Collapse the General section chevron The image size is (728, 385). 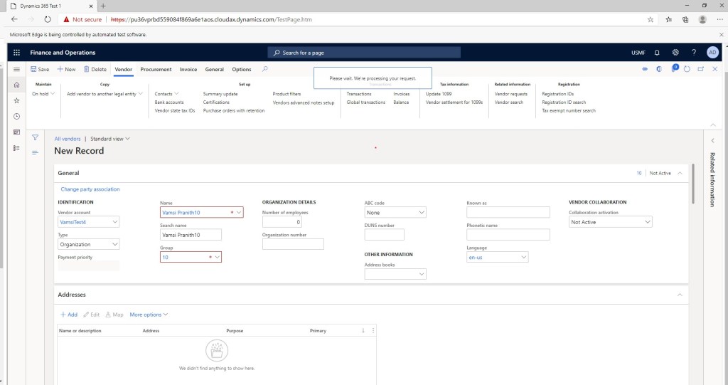tap(680, 173)
